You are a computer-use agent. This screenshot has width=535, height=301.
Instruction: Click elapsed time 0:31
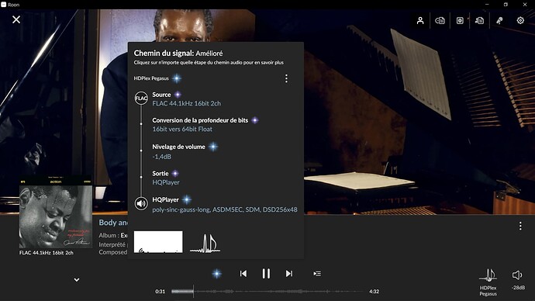click(160, 292)
